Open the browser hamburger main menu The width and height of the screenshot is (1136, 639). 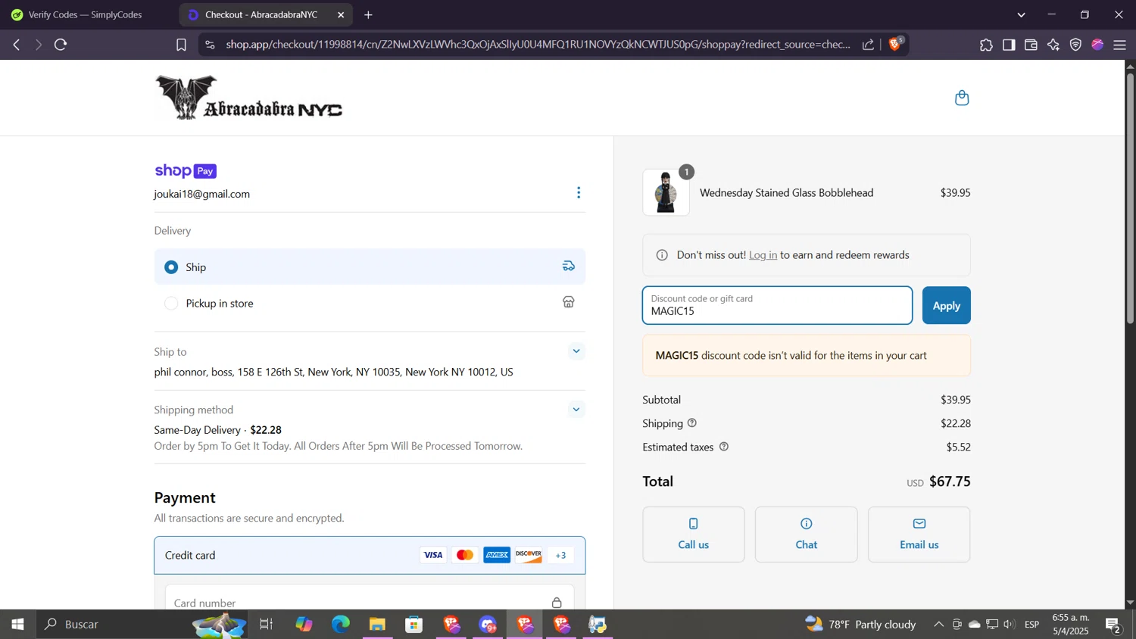[x=1119, y=45]
